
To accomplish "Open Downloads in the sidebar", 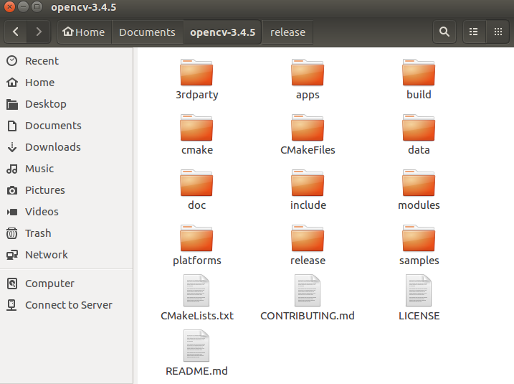I will point(67,147).
